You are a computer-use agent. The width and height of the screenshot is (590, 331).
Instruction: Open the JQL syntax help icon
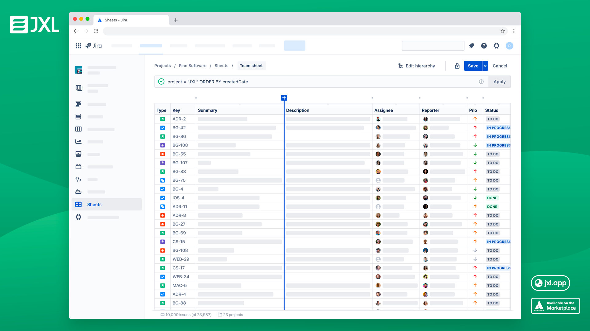coord(481,82)
